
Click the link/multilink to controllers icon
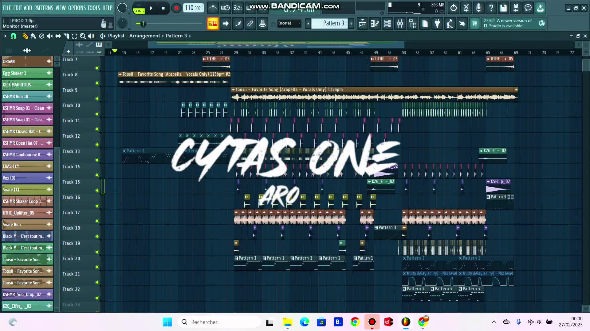(250, 23)
